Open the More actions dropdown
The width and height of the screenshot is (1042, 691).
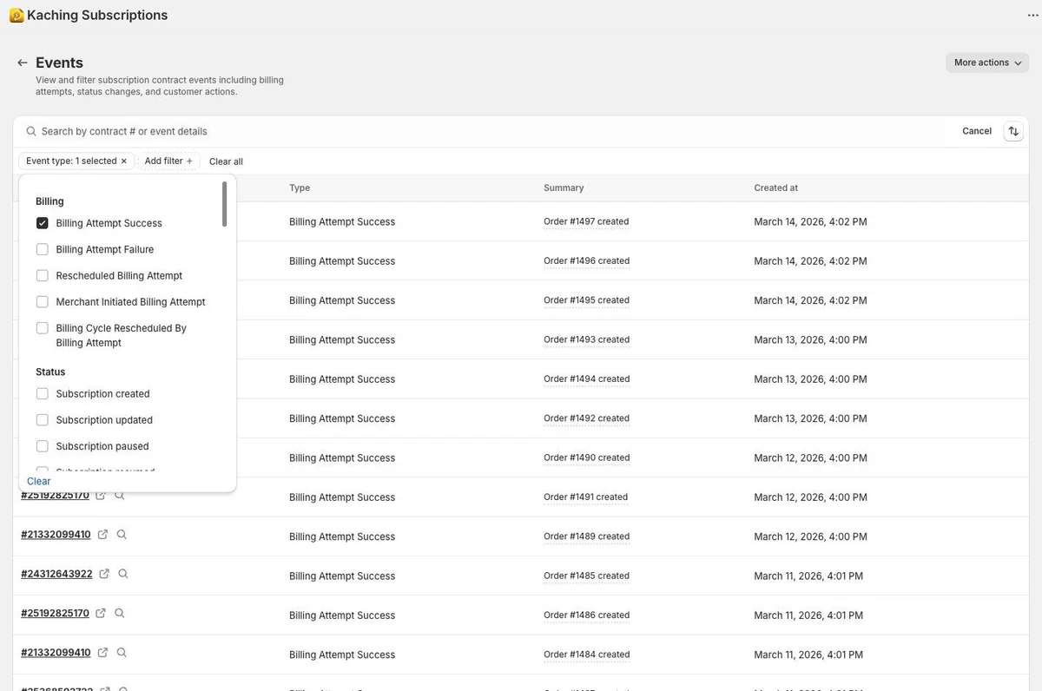click(x=987, y=63)
